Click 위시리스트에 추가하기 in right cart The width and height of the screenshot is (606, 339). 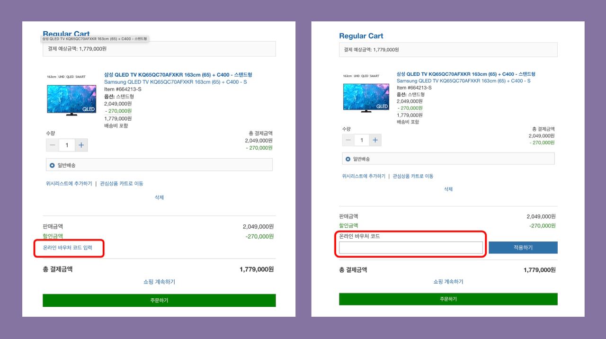(x=364, y=176)
